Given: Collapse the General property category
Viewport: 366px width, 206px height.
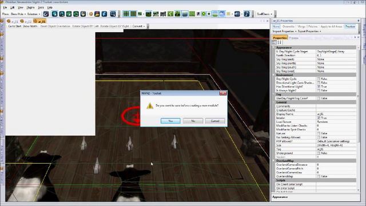Looking at the screenshot, I should tap(273, 102).
